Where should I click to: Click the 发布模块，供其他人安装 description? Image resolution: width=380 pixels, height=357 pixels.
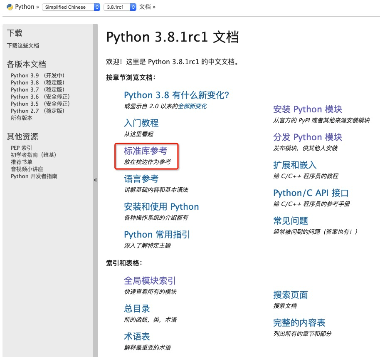pyautogui.click(x=305, y=148)
